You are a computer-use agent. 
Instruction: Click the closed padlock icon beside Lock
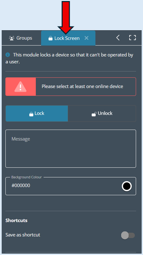point(31,114)
